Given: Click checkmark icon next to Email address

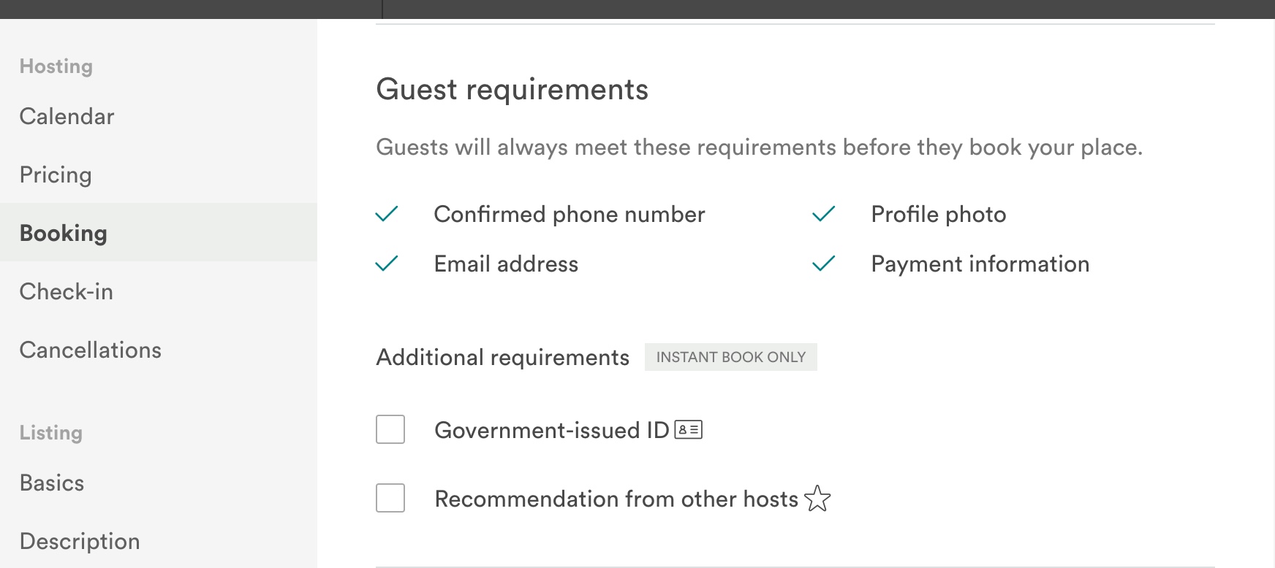Looking at the screenshot, I should pos(386,264).
